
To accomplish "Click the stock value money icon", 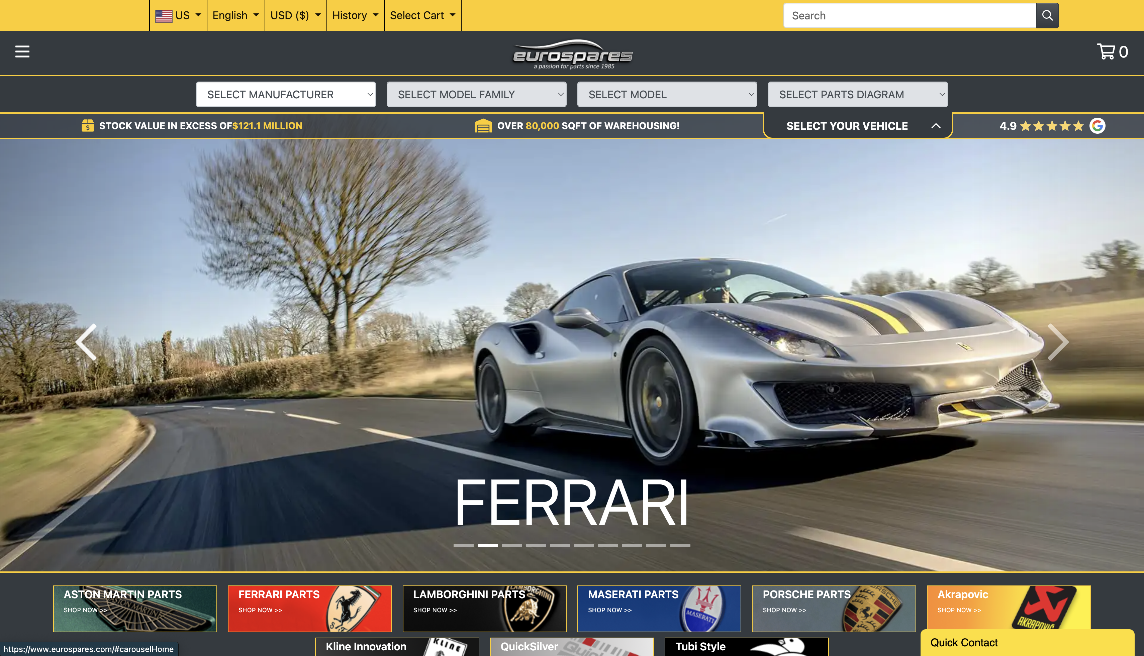I will click(87, 126).
